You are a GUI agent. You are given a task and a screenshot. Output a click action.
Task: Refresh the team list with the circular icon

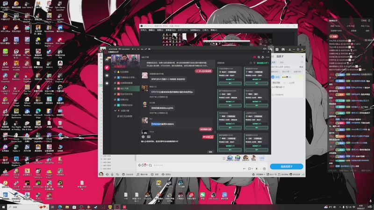pyautogui.click(x=251, y=63)
